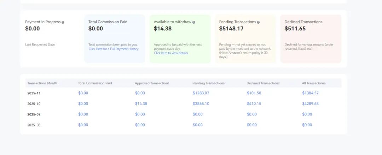Viewport: 382px width, 155px height.
Task: Click the "Click here to view details" link
Action: click(x=171, y=53)
